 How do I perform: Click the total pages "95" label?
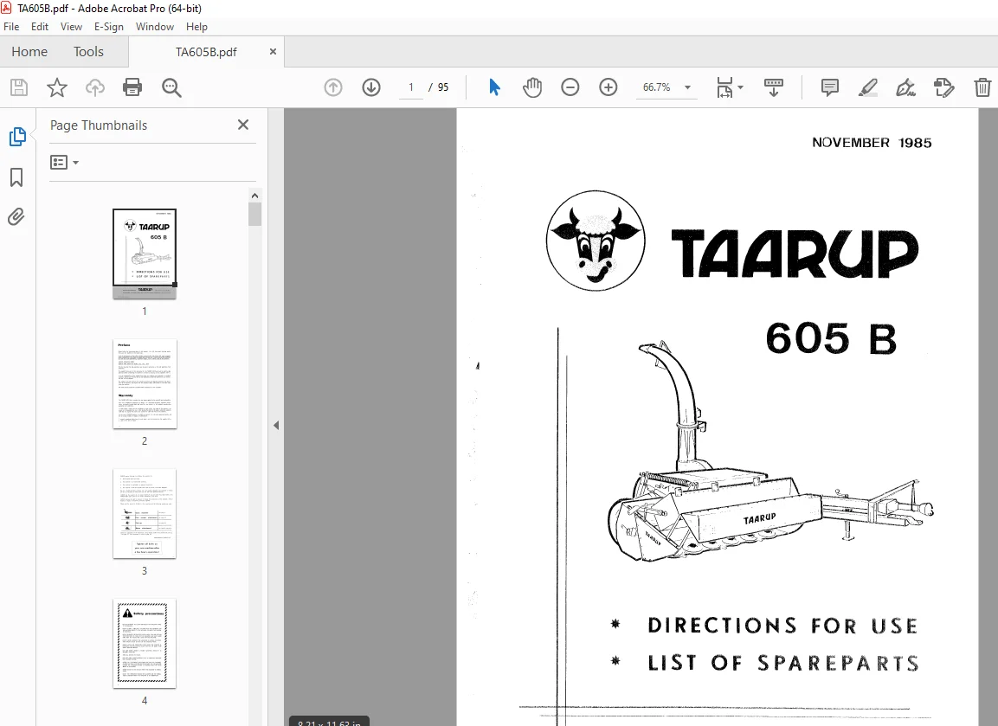point(443,87)
